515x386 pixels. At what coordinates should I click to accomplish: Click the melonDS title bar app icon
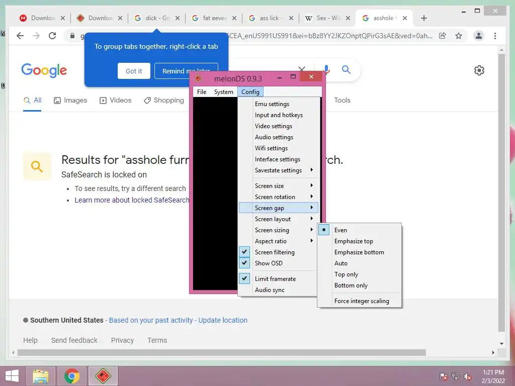[198, 78]
